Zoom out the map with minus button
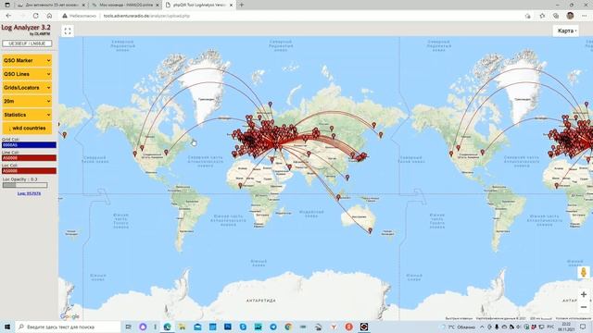Image resolution: width=593 pixels, height=333 pixels. click(x=584, y=307)
